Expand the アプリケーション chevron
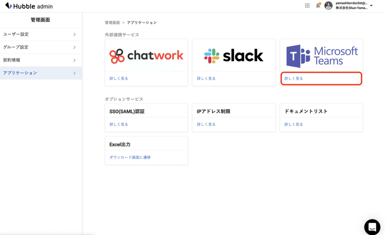The image size is (385, 235). tap(75, 73)
